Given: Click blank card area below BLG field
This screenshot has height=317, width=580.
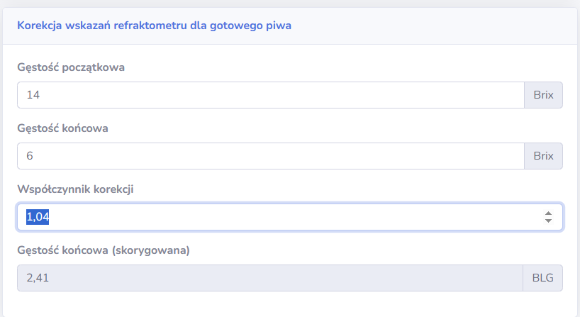Looking at the screenshot, I should [x=284, y=304].
